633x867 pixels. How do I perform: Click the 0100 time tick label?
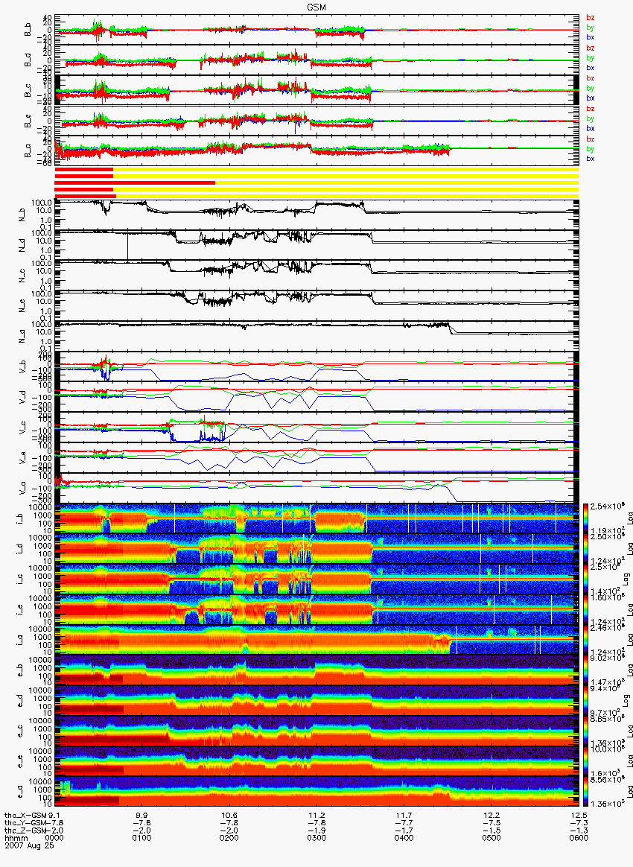141,838
